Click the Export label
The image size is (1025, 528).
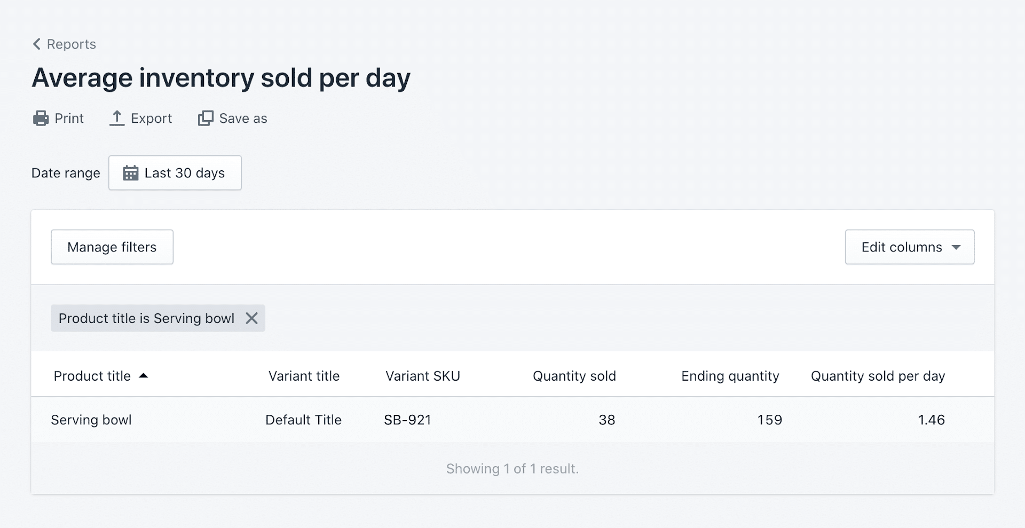151,118
